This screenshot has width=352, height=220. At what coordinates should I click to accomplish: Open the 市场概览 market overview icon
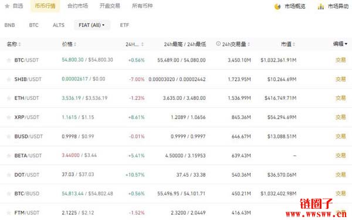(x=277, y=6)
